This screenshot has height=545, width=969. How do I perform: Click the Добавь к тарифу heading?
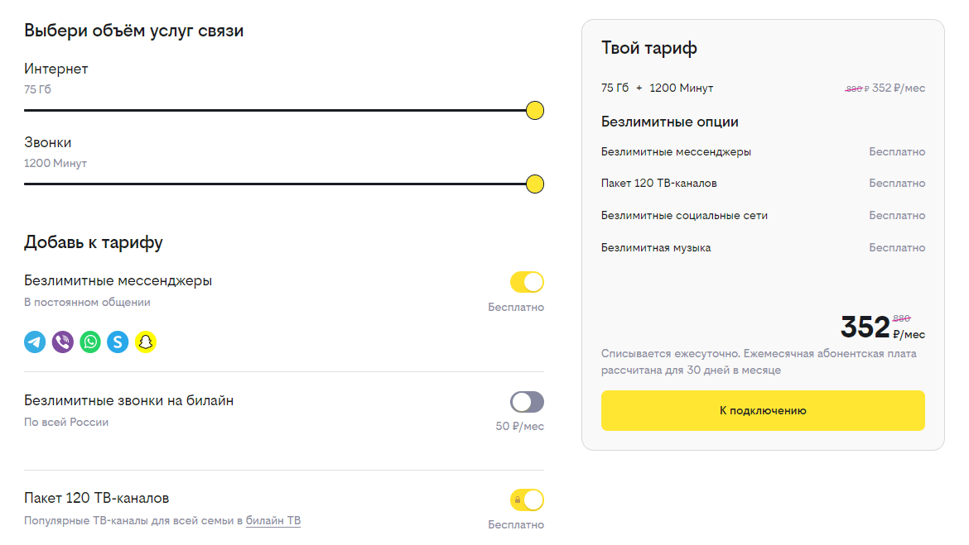(x=94, y=242)
